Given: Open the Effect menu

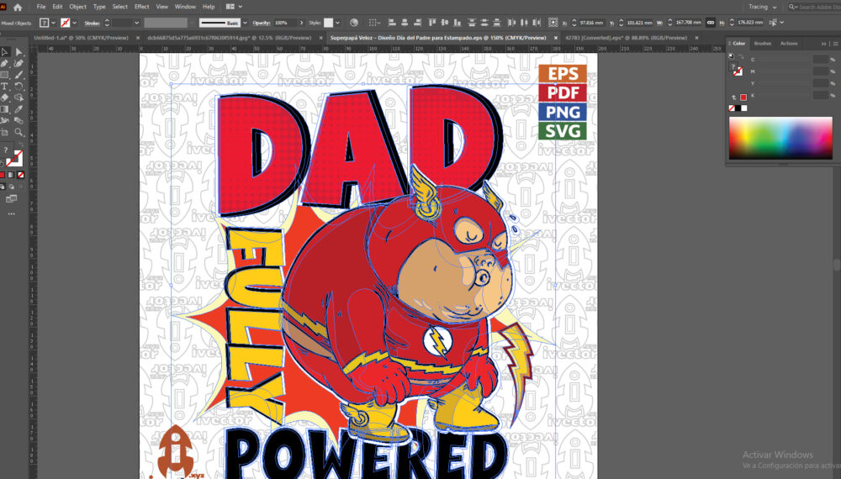Looking at the screenshot, I should pos(141,7).
